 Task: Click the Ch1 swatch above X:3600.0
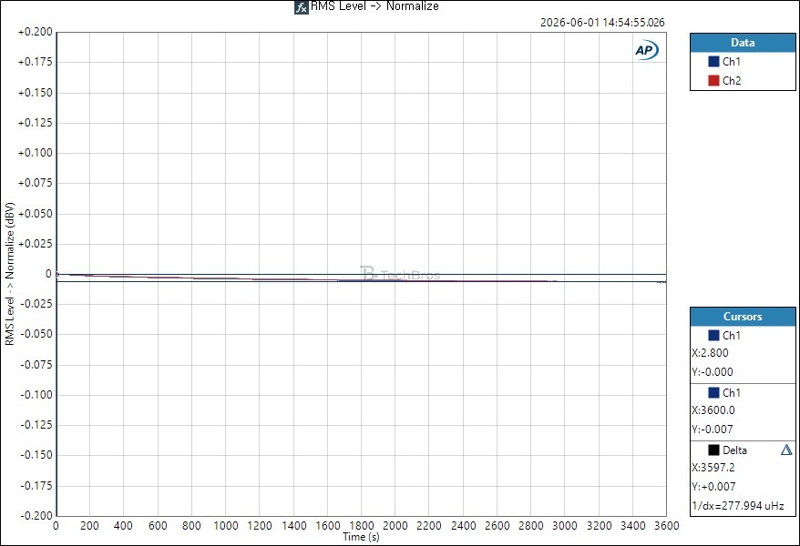(x=713, y=393)
